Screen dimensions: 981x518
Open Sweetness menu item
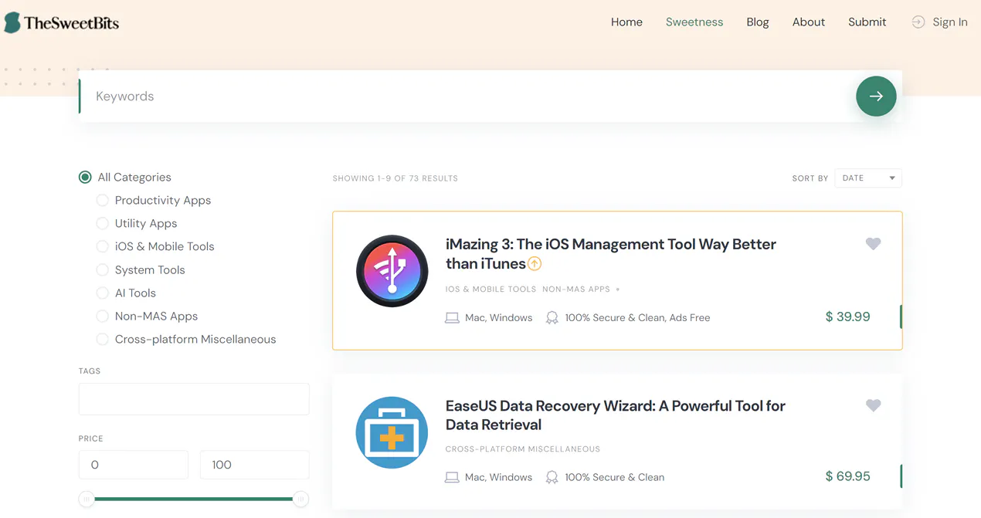point(694,22)
